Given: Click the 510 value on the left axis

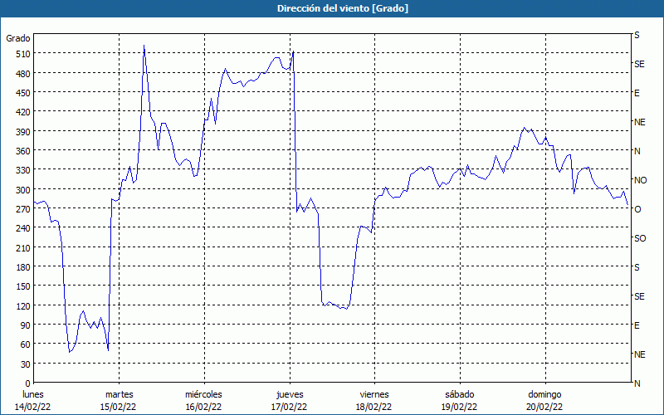Looking at the screenshot, I should click(23, 54).
